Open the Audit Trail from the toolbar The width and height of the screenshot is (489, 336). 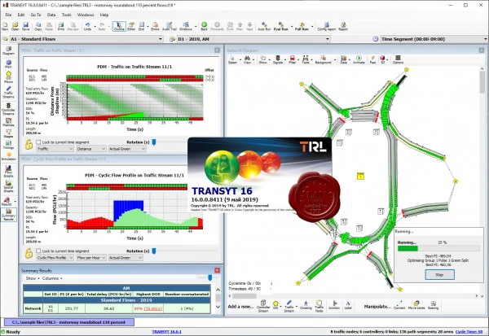click(170, 26)
